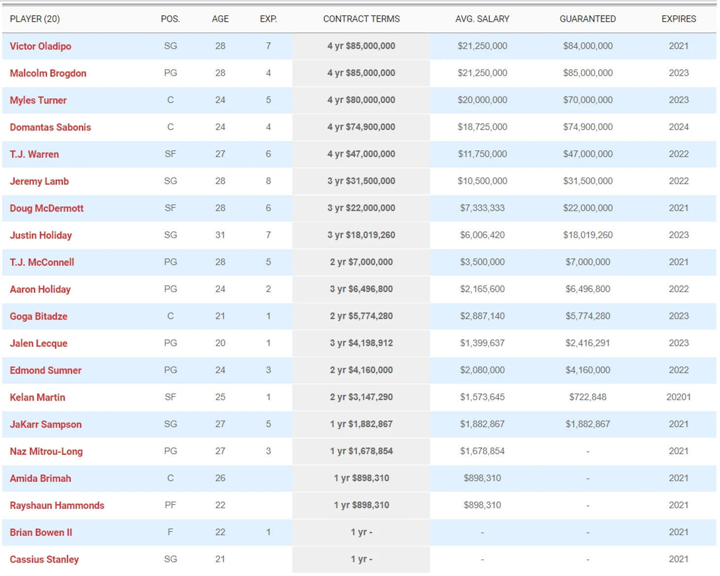Click the $2,416,291 guaranteed amount
The width and height of the screenshot is (720, 576).
click(588, 343)
